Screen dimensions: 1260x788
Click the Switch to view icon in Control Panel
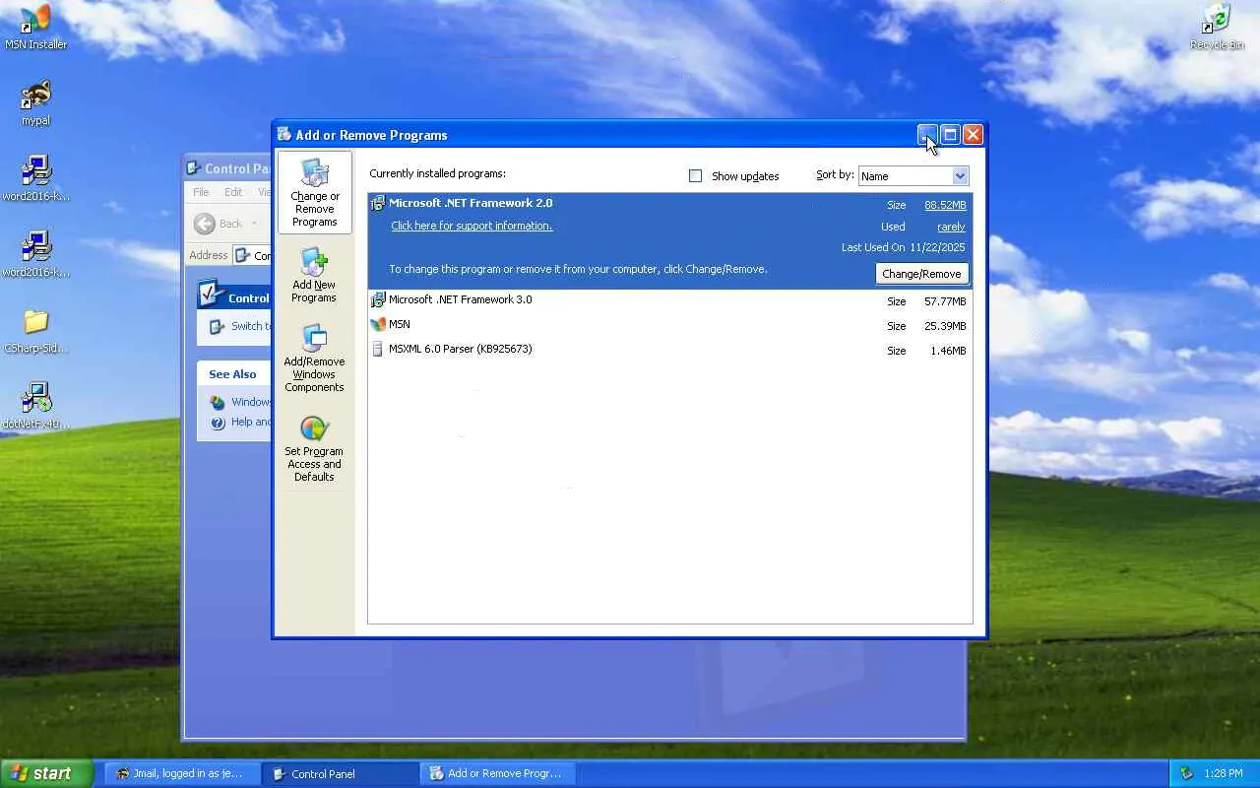[x=218, y=326]
